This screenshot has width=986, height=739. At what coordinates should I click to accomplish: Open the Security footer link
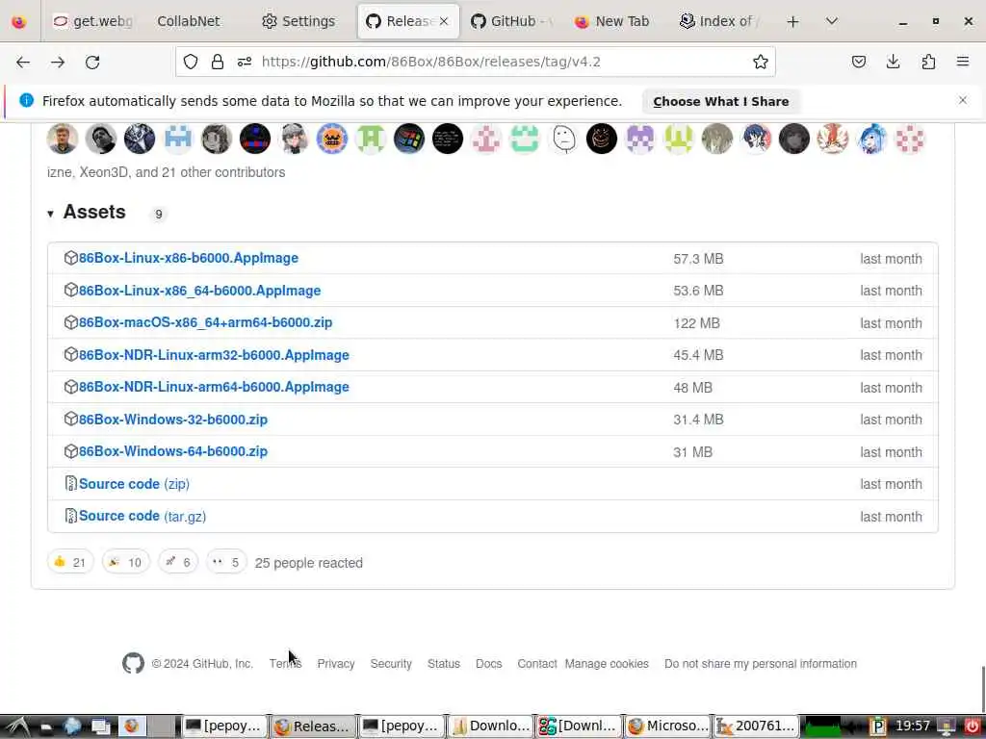[391, 664]
